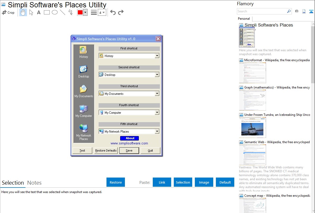Viewport: 315px width, 213px height.
Task: Paste as Image
Action: 204,182
